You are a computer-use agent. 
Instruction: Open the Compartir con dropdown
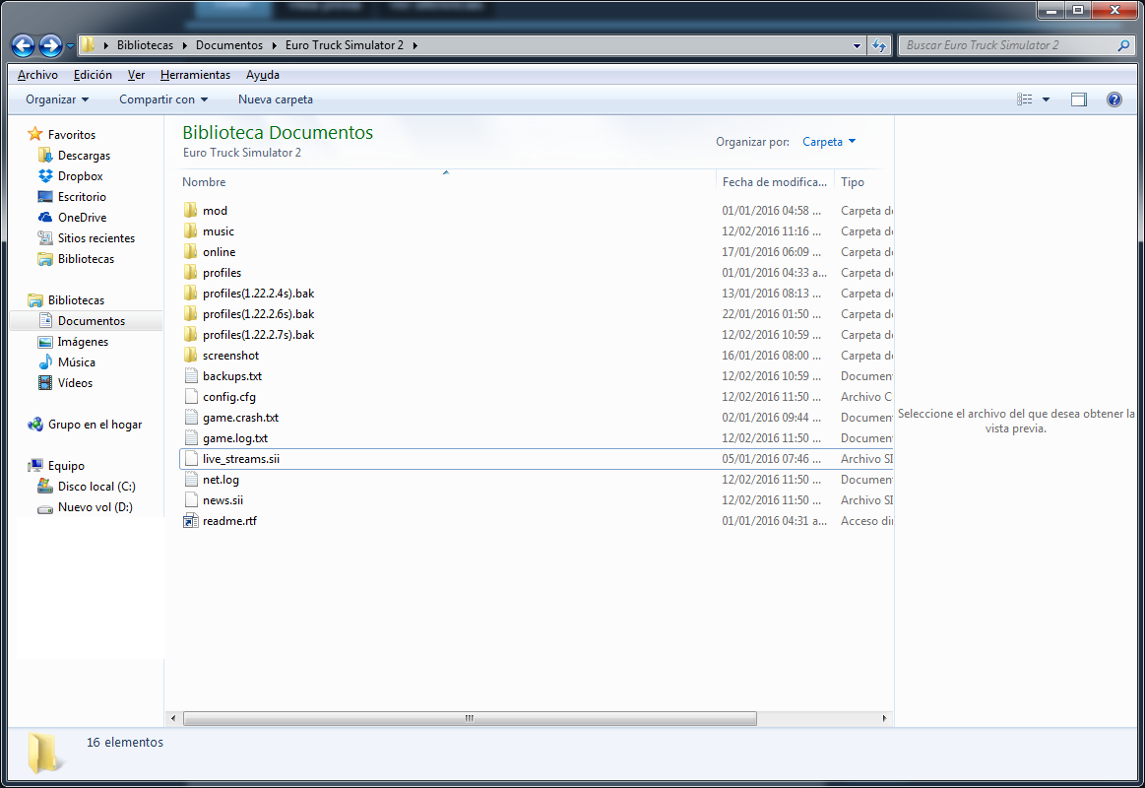[163, 99]
